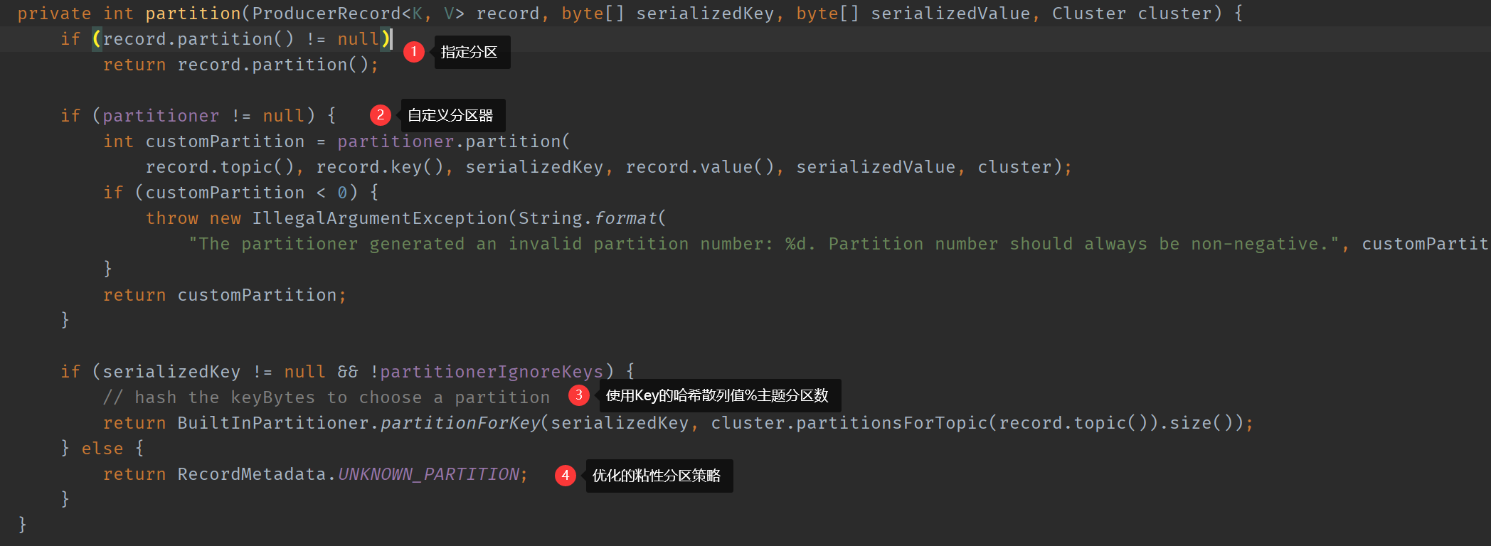Click 'partitioner' in 'if (partitioner != null)'
Image resolution: width=1491 pixels, height=546 pixels.
[161, 116]
